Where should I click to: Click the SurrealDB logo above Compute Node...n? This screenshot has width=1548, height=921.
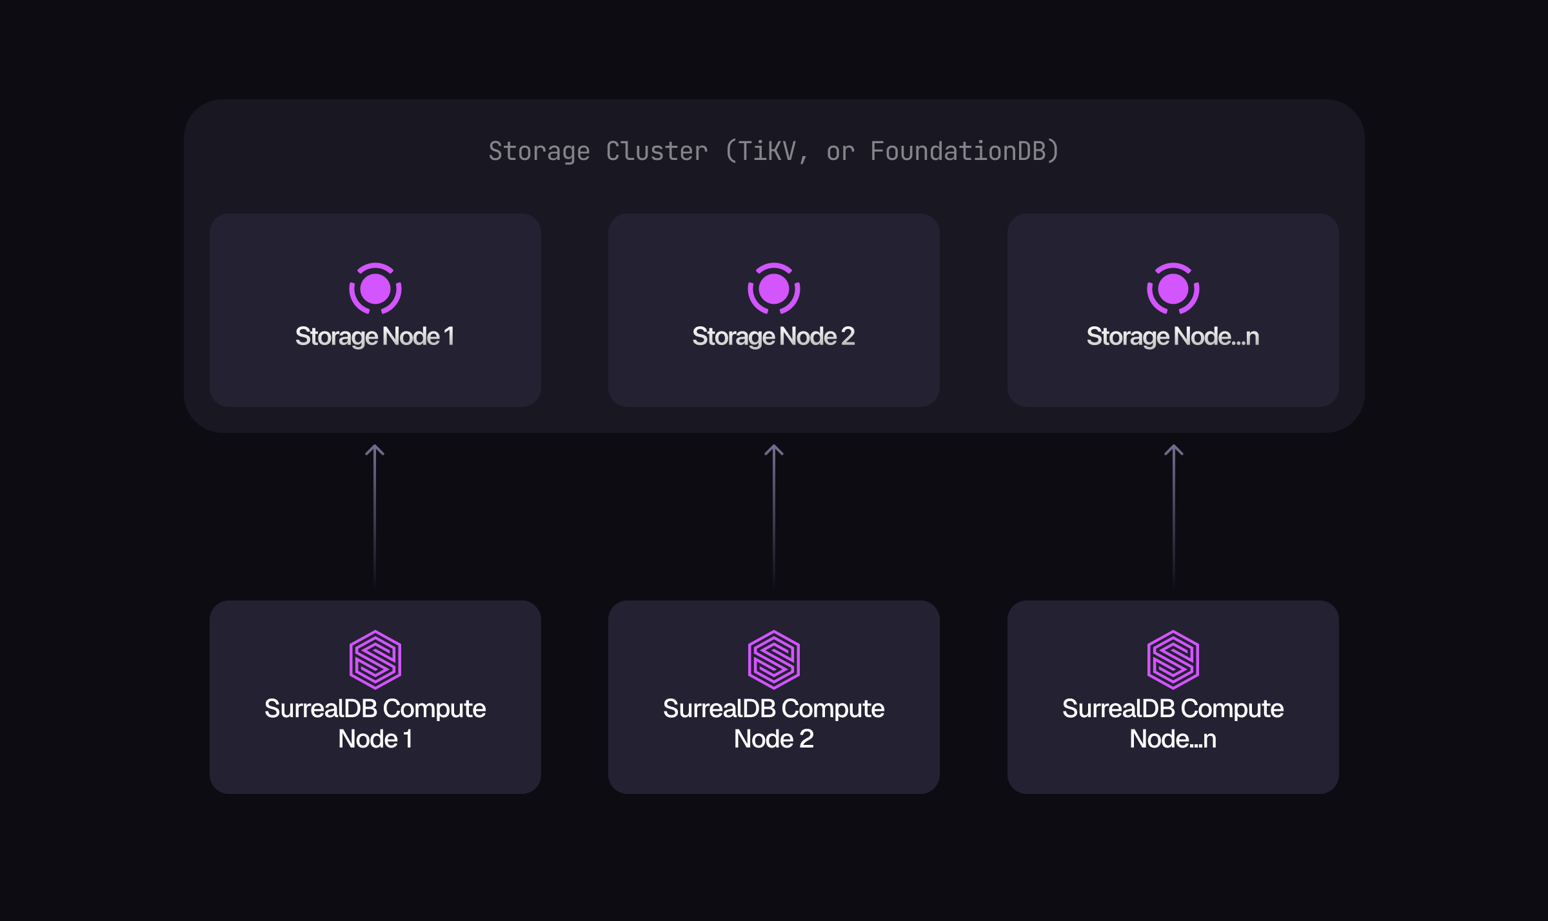(1173, 659)
